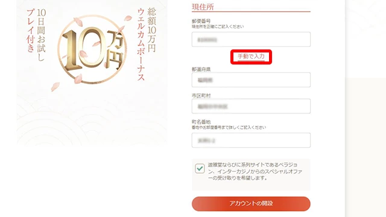Click the ウェルカムボーナス vertical banner text

[x=141, y=44]
